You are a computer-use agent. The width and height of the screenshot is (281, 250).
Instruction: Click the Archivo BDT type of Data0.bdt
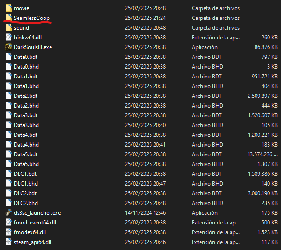coord(206,57)
